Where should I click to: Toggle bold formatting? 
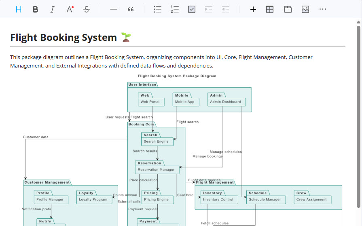point(35,9)
